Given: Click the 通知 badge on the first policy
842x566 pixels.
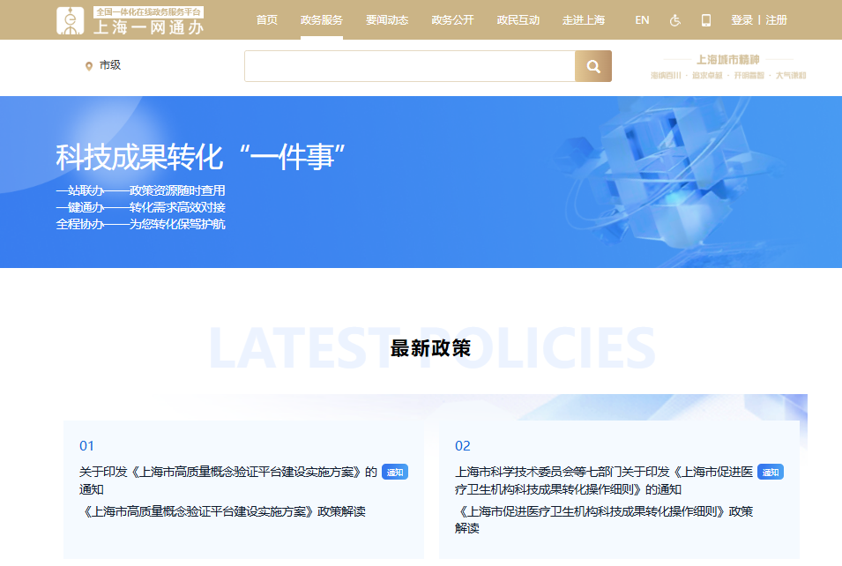Looking at the screenshot, I should pyautogui.click(x=394, y=472).
